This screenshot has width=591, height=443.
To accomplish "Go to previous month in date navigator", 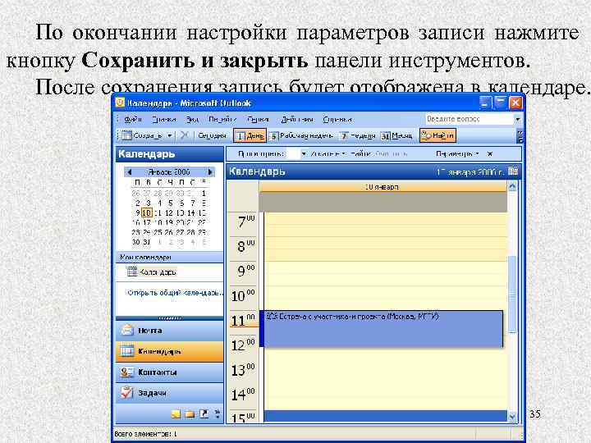I will pos(130,172).
